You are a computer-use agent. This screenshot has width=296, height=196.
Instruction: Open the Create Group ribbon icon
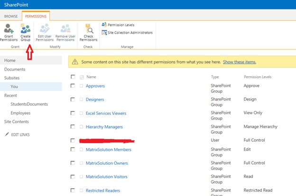click(26, 29)
